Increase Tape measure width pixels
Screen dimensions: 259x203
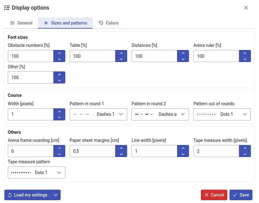pyautogui.click(x=245, y=148)
